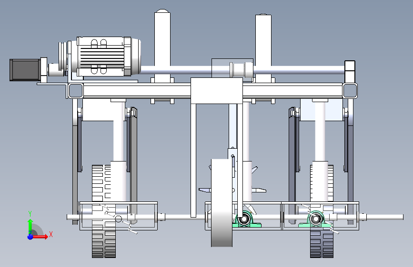This screenshot has width=413, height=267.
Task: Select the red X axis arrow of the triad
Action: pos(40,237)
